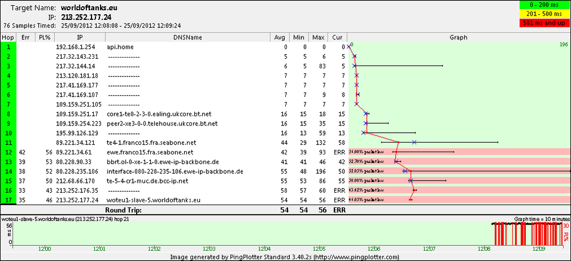Click the yellow 201 - 500 ms legend

(x=544, y=14)
